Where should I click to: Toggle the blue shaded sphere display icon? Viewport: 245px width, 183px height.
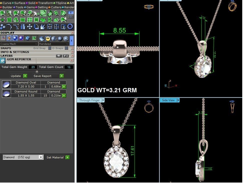pyautogui.click(x=15, y=38)
